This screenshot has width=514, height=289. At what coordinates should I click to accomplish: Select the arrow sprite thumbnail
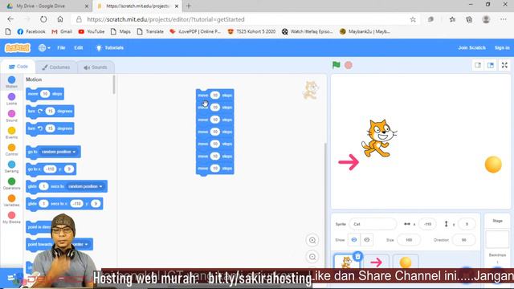point(377,263)
